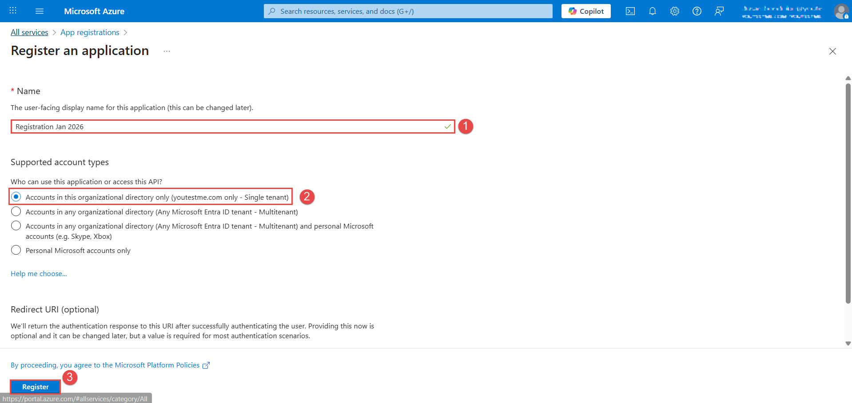Select any organizational directory Multitenant option
852x403 pixels.
tap(16, 212)
